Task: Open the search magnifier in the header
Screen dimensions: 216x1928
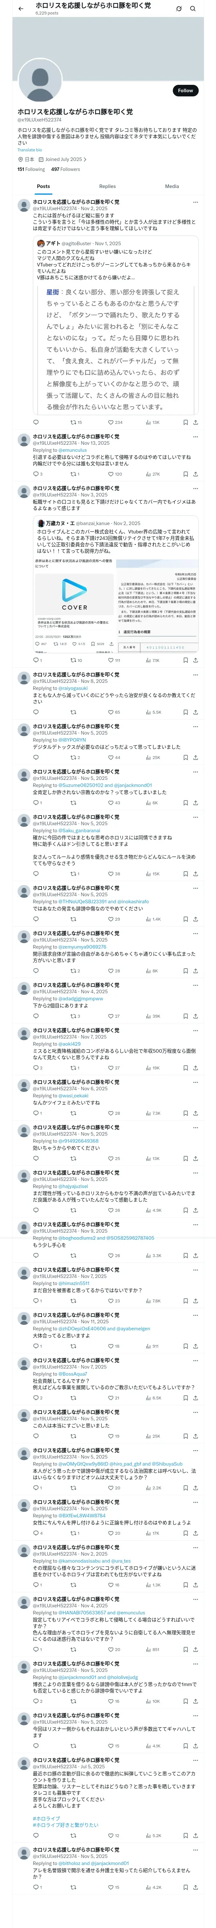Action: coord(192,9)
